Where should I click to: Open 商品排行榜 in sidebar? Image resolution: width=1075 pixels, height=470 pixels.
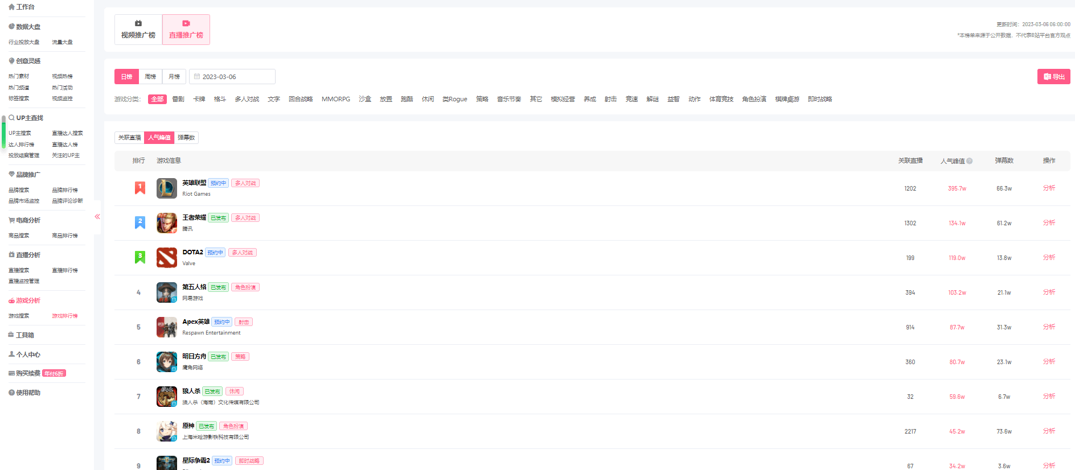[x=65, y=236]
